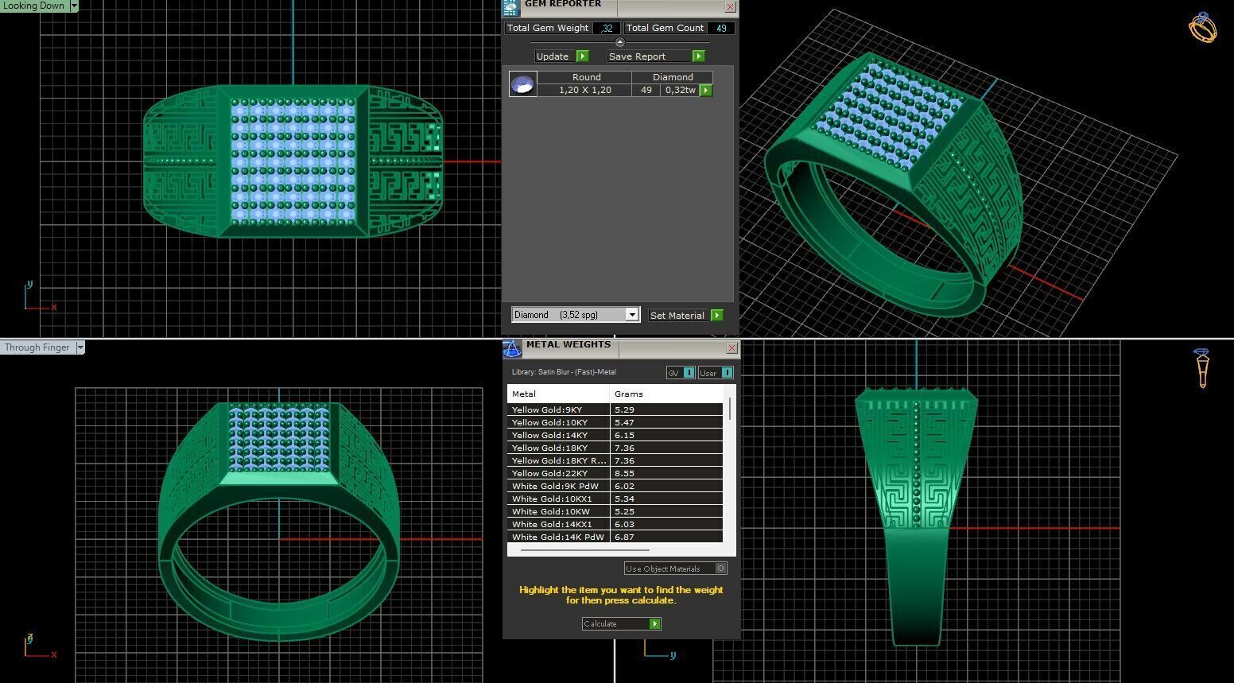Click the 5.29 grams value
1234x683 pixels.
pos(625,410)
